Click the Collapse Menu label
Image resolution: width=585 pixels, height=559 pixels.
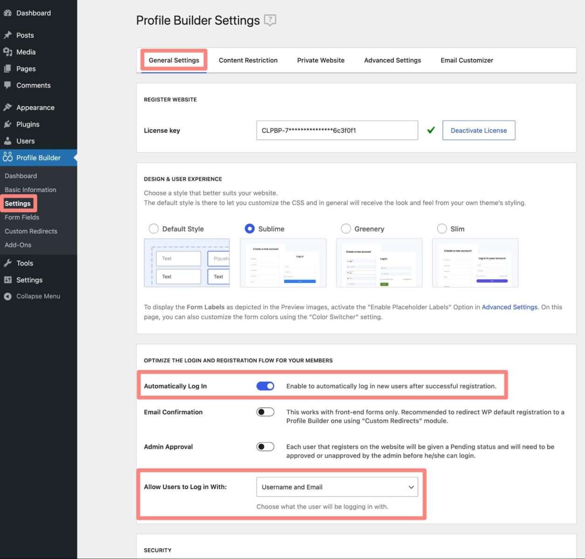pyautogui.click(x=38, y=296)
